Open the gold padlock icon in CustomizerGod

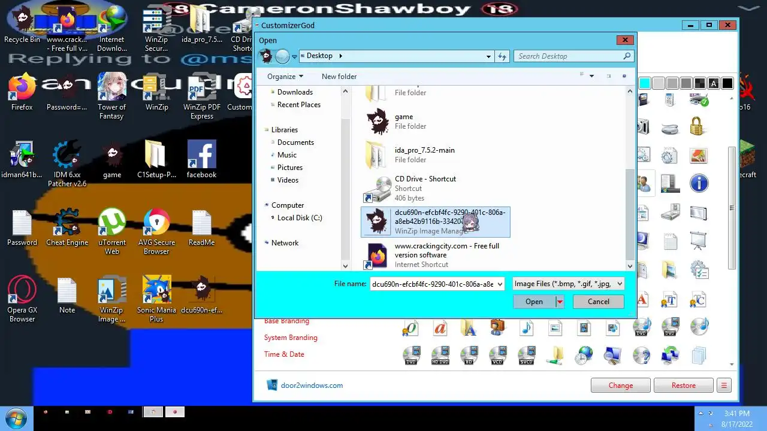[x=696, y=126]
